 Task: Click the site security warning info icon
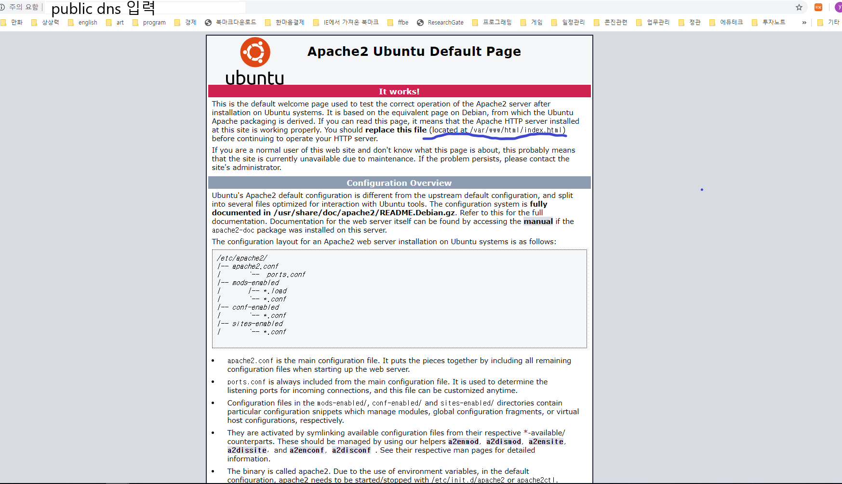tap(2, 7)
